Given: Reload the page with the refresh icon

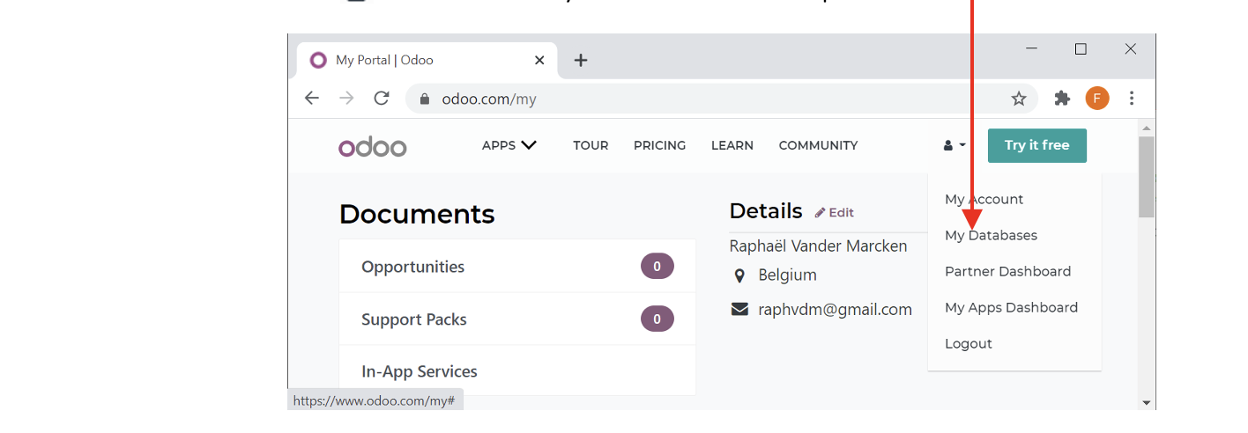Looking at the screenshot, I should click(x=382, y=99).
